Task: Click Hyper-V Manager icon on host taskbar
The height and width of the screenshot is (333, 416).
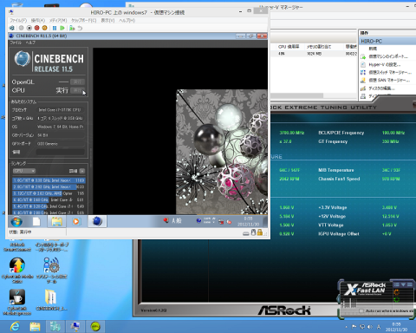Action: point(55,327)
